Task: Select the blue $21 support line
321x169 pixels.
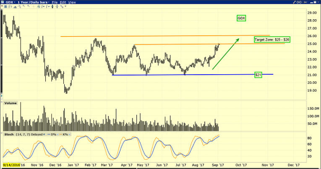Action: (x=189, y=75)
